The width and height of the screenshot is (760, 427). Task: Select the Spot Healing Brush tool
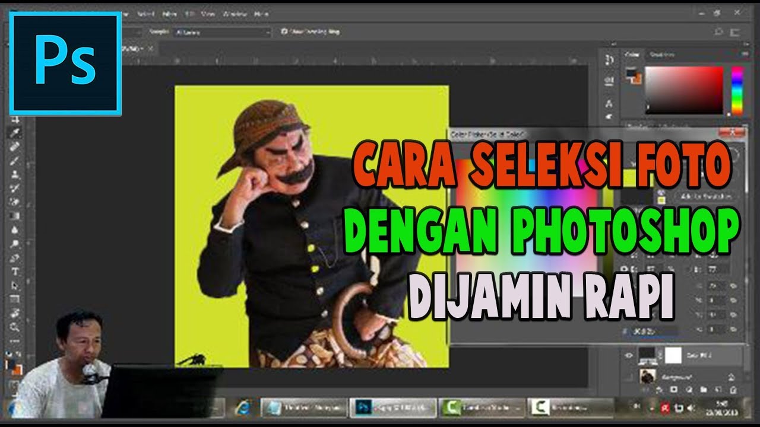(15, 146)
